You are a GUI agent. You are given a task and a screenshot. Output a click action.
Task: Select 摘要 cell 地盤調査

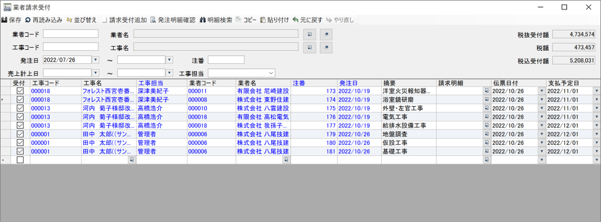[409, 134]
